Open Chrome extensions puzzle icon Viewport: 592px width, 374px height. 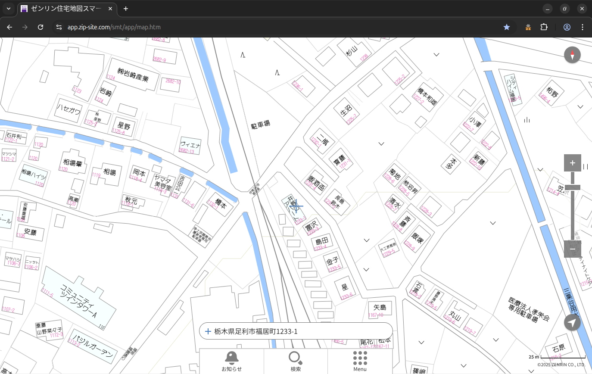(x=544, y=27)
